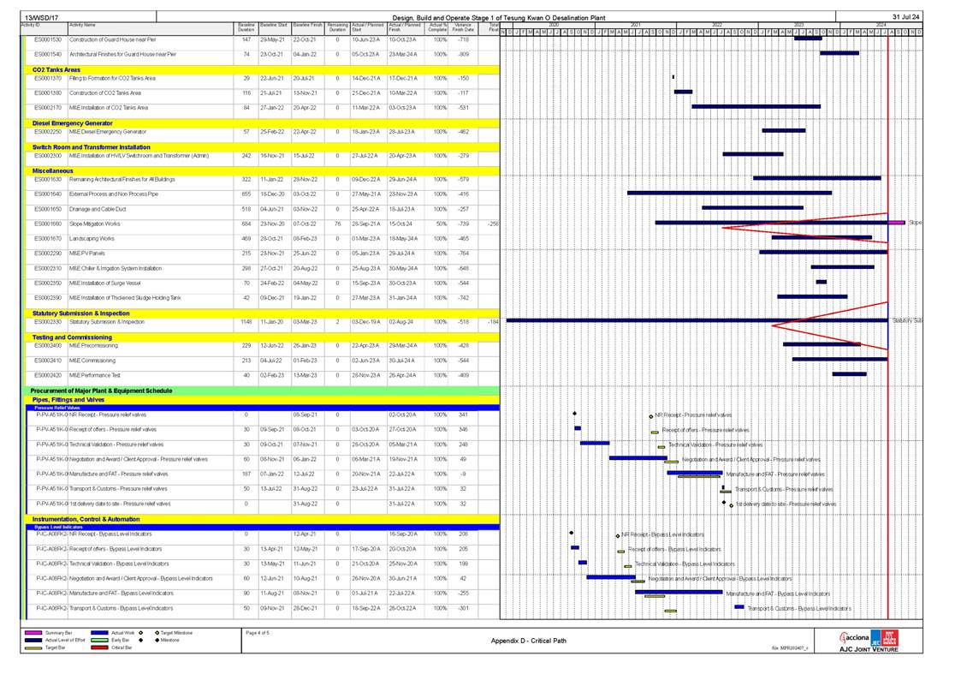Click the 2022 year label in the timescale
This screenshot has width=961, height=680.
click(x=717, y=25)
